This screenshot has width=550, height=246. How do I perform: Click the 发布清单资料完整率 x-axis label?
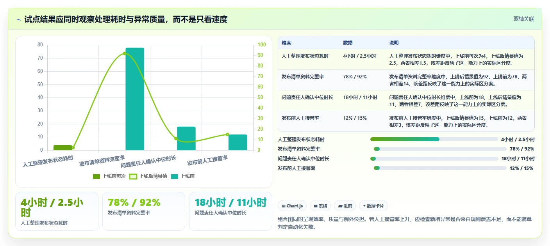[x=102, y=161]
